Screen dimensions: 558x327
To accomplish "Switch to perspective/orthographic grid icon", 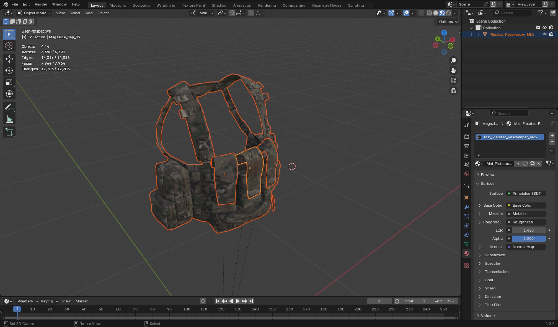I will 453,91.
